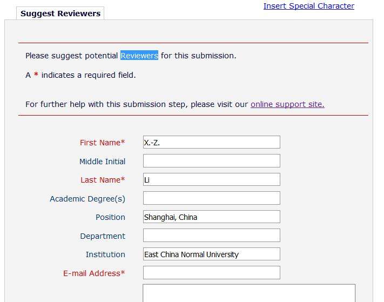This screenshot has width=384, height=302.
Task: Open the Insert Special Character link
Action: pos(308,6)
